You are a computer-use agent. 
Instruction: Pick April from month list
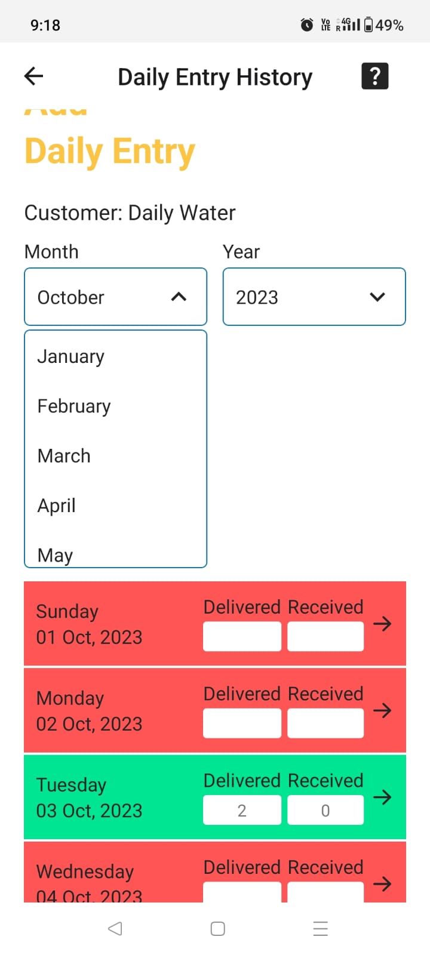[57, 506]
